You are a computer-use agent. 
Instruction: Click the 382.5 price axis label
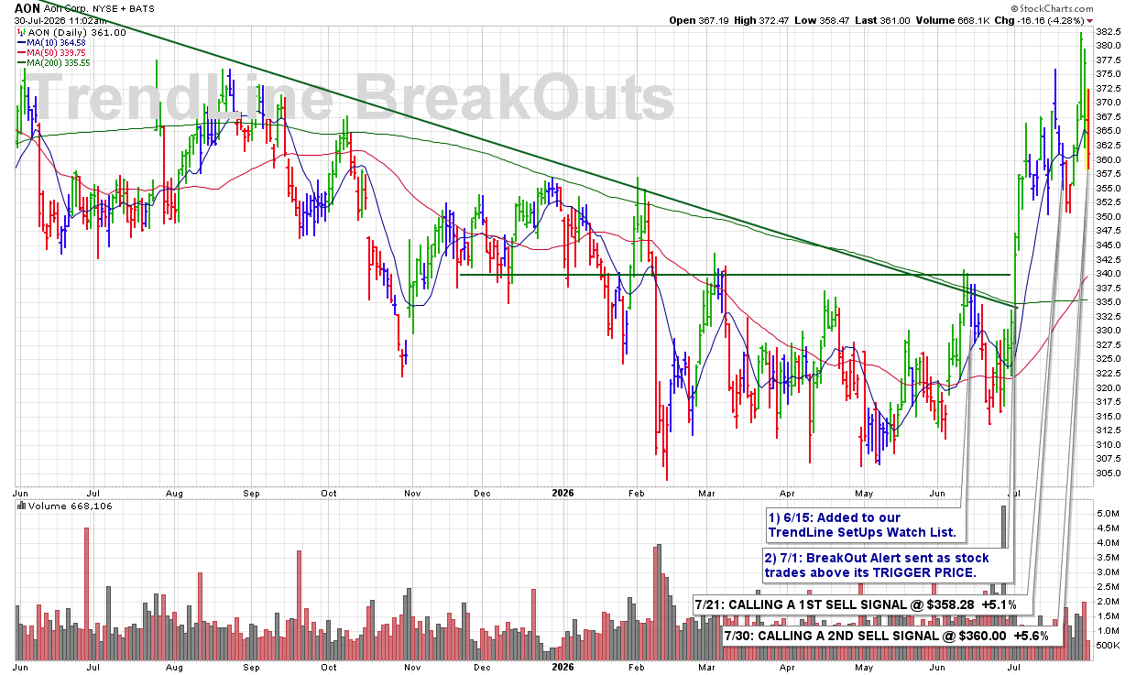[x=1108, y=31]
